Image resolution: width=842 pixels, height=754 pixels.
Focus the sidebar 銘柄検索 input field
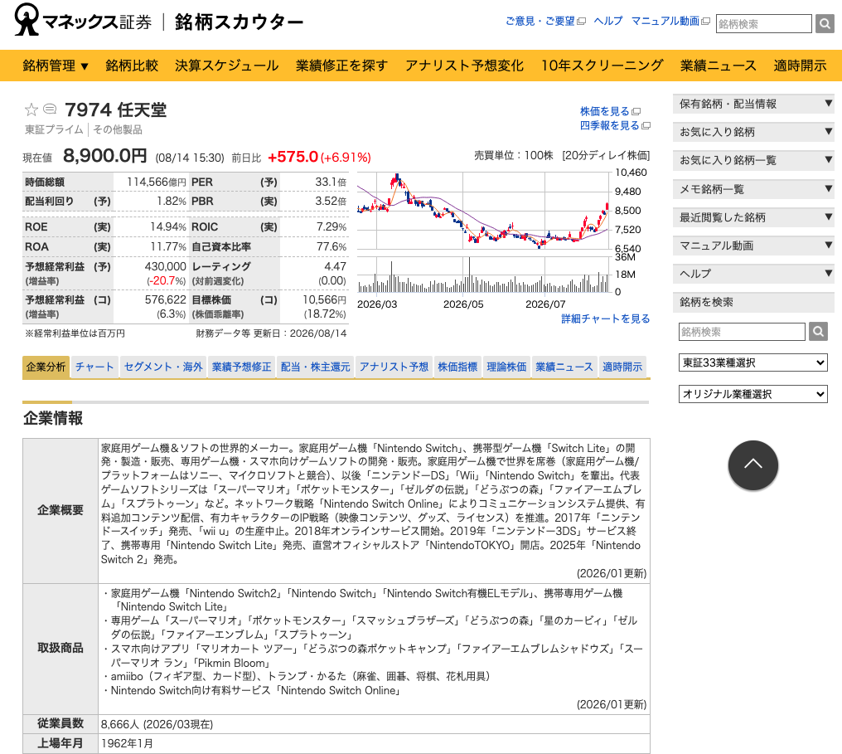pyautogui.click(x=742, y=332)
